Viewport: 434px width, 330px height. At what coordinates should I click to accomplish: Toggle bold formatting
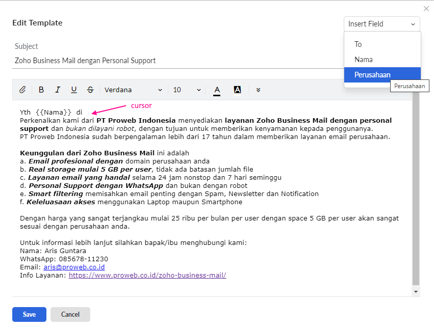(x=41, y=90)
